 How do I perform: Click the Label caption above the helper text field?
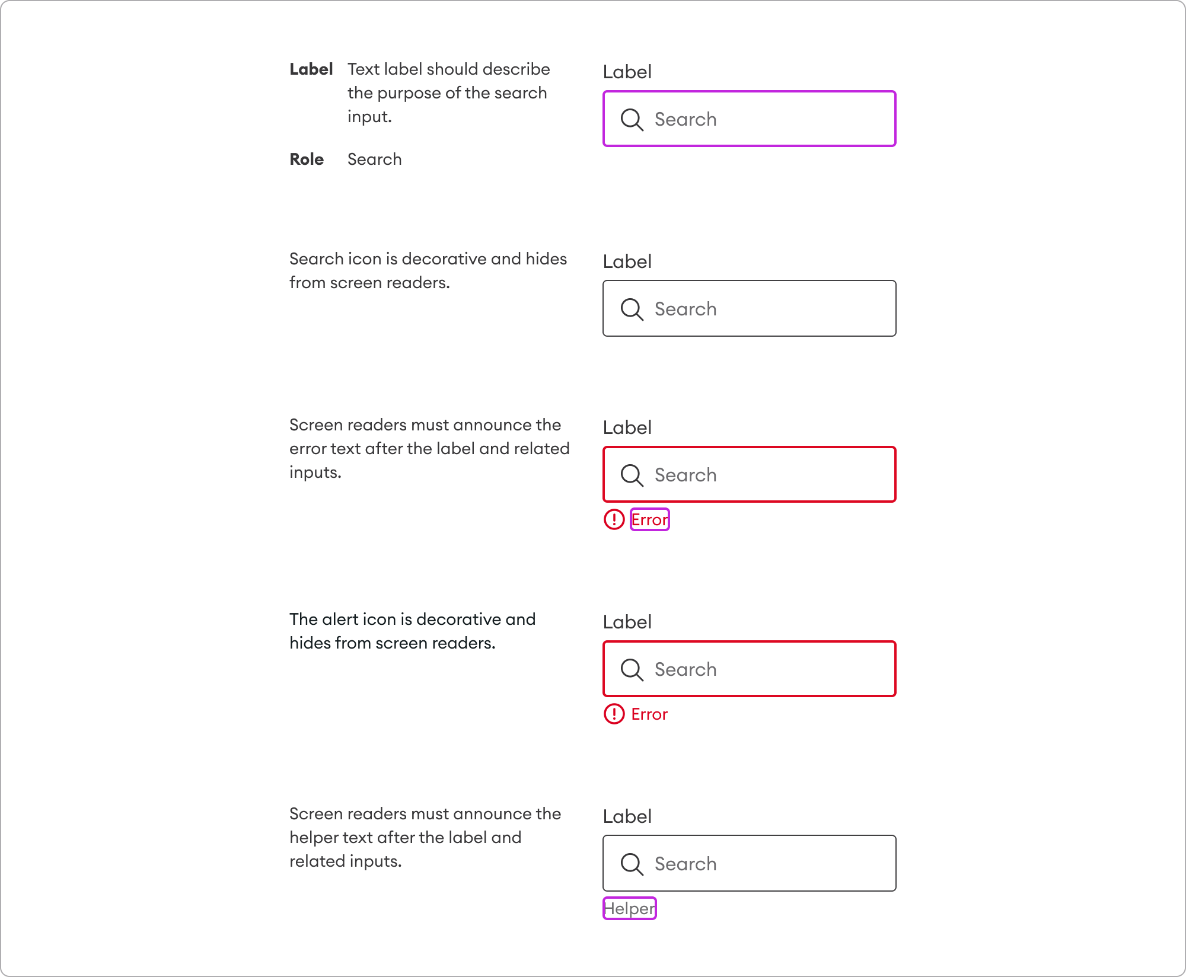[627, 816]
